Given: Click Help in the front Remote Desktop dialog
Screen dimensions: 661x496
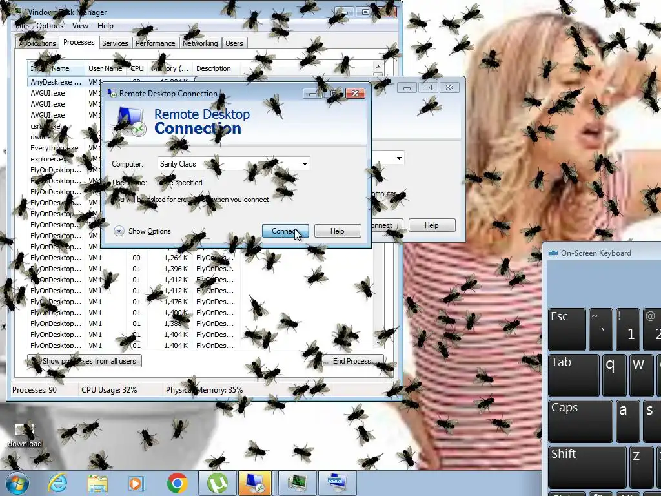Looking at the screenshot, I should [337, 231].
